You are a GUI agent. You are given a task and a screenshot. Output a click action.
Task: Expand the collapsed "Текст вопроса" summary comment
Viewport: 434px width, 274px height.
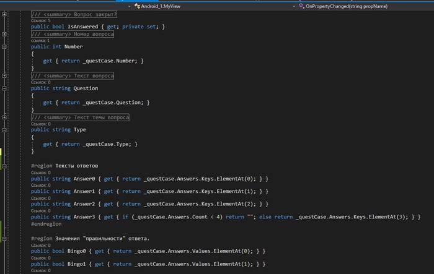tap(4, 75)
